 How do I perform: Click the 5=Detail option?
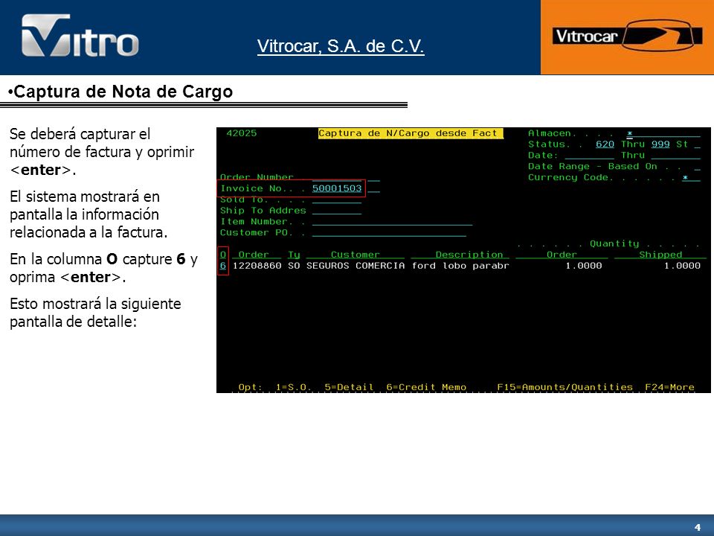pyautogui.click(x=349, y=387)
